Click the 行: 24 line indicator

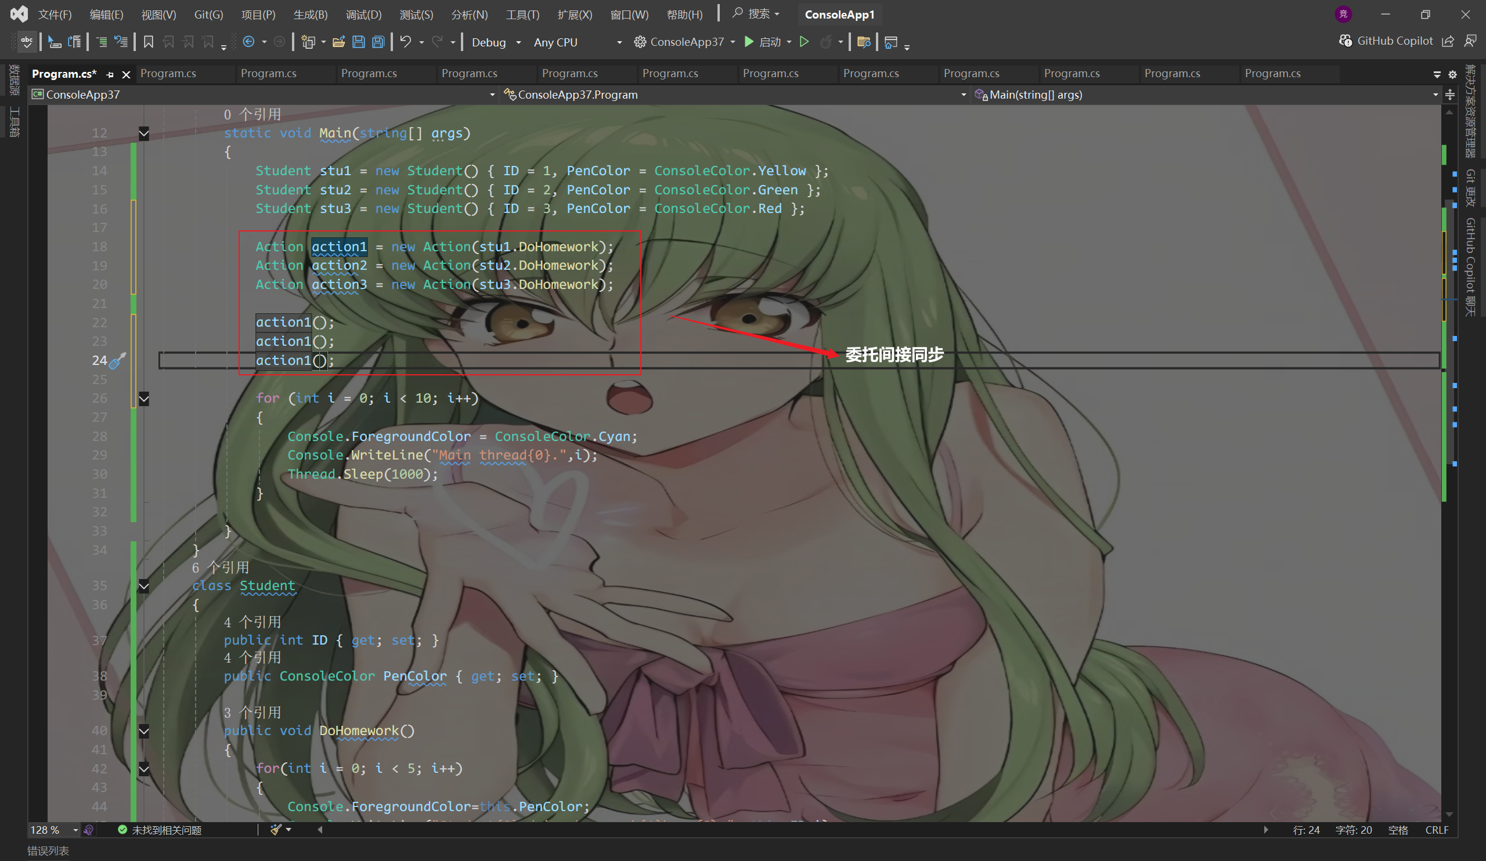[1306, 830]
